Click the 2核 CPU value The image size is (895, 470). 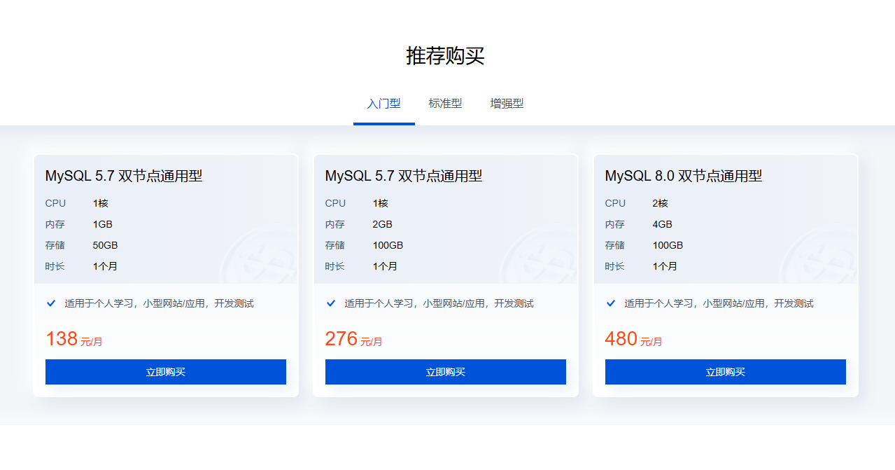tap(661, 203)
